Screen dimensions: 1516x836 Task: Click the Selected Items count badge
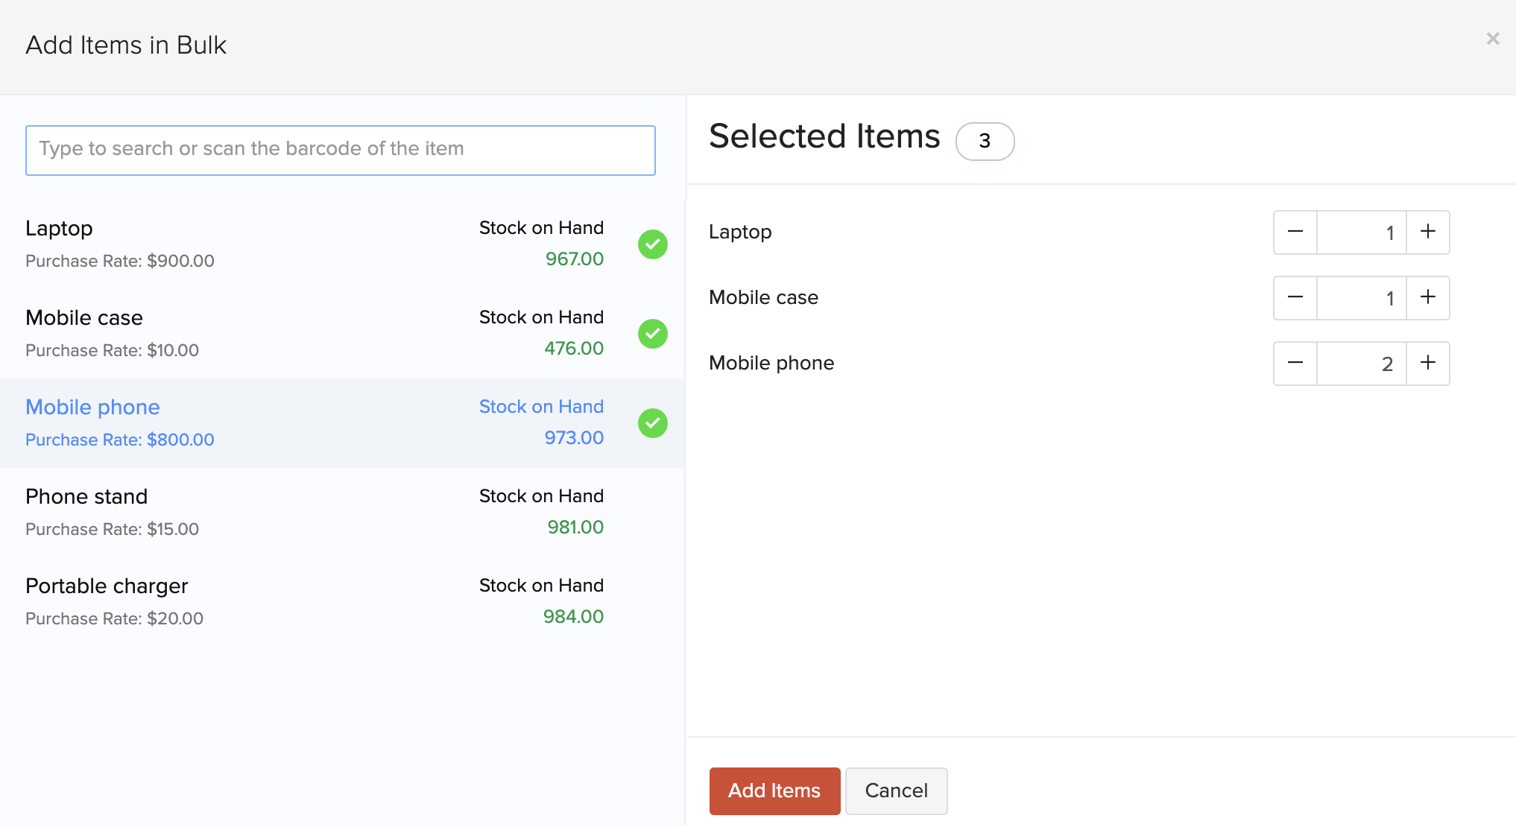(x=985, y=142)
